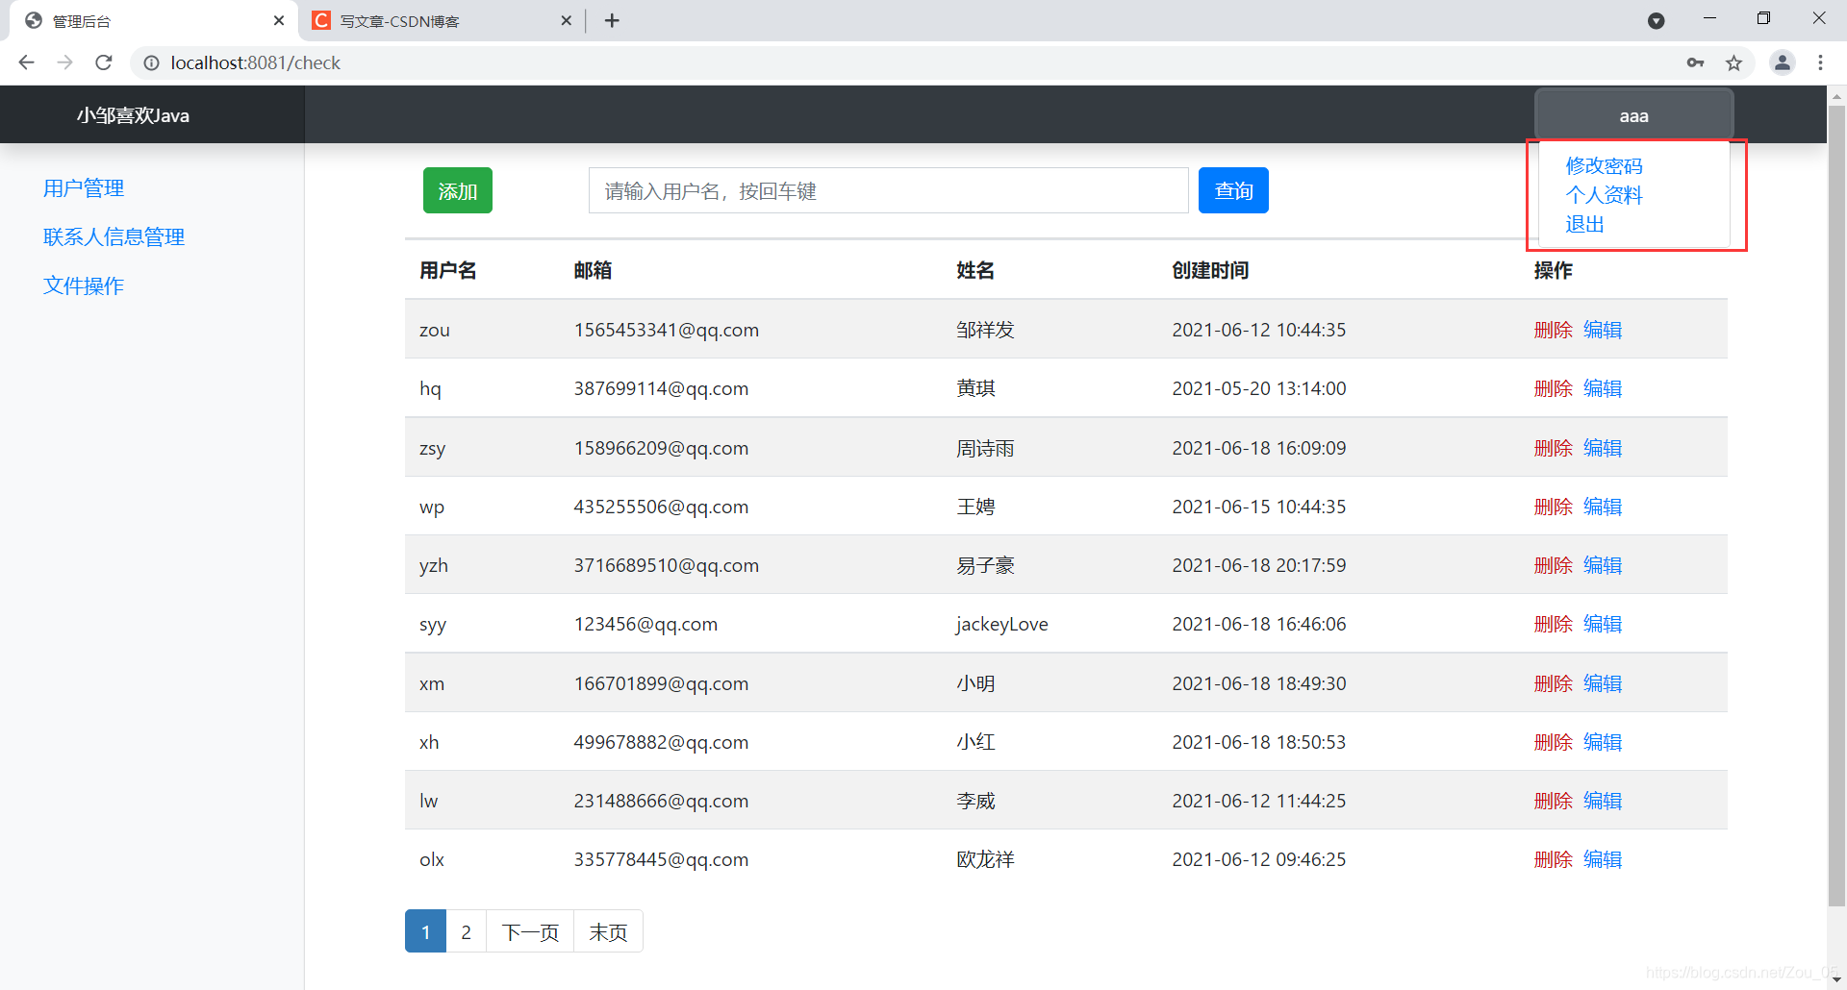Edit the user lw
Screen dimensions: 1847x990
pyautogui.click(x=1603, y=801)
